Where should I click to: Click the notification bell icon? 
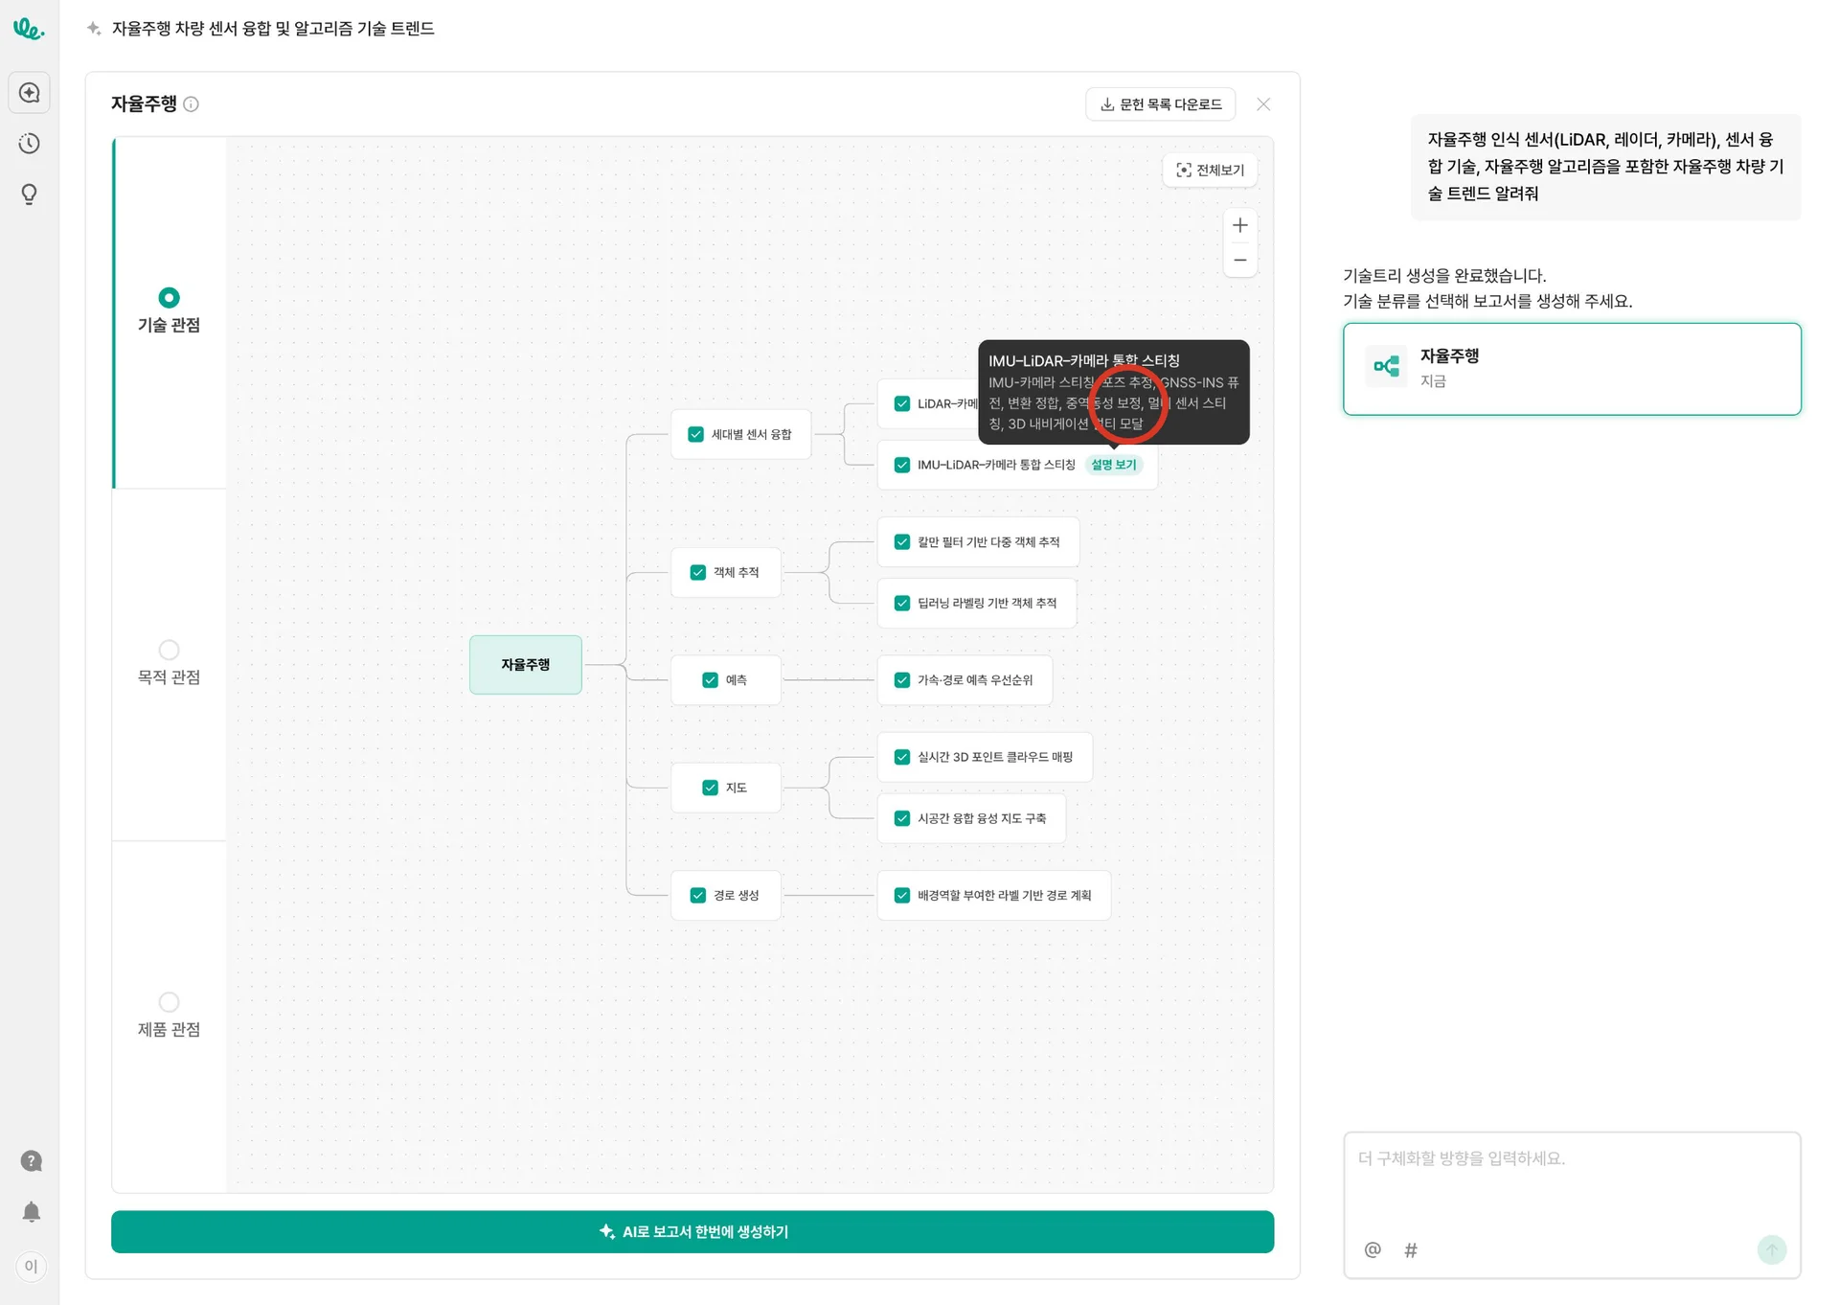pos(31,1212)
